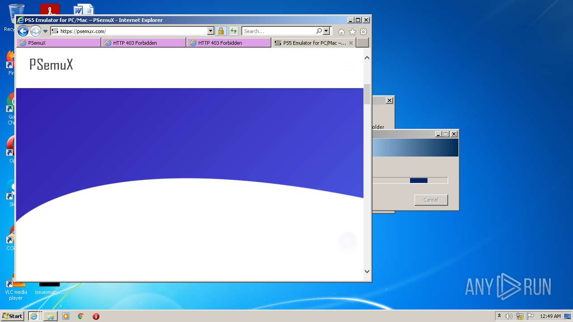Open the Action Center flag icon

pyautogui.click(x=530, y=316)
